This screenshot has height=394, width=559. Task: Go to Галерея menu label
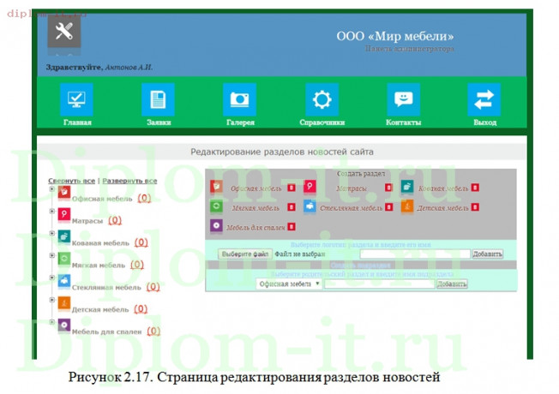click(240, 122)
